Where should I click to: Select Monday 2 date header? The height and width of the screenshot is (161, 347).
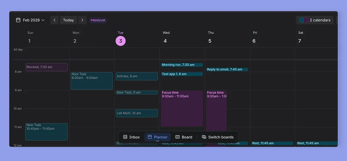(x=75, y=41)
